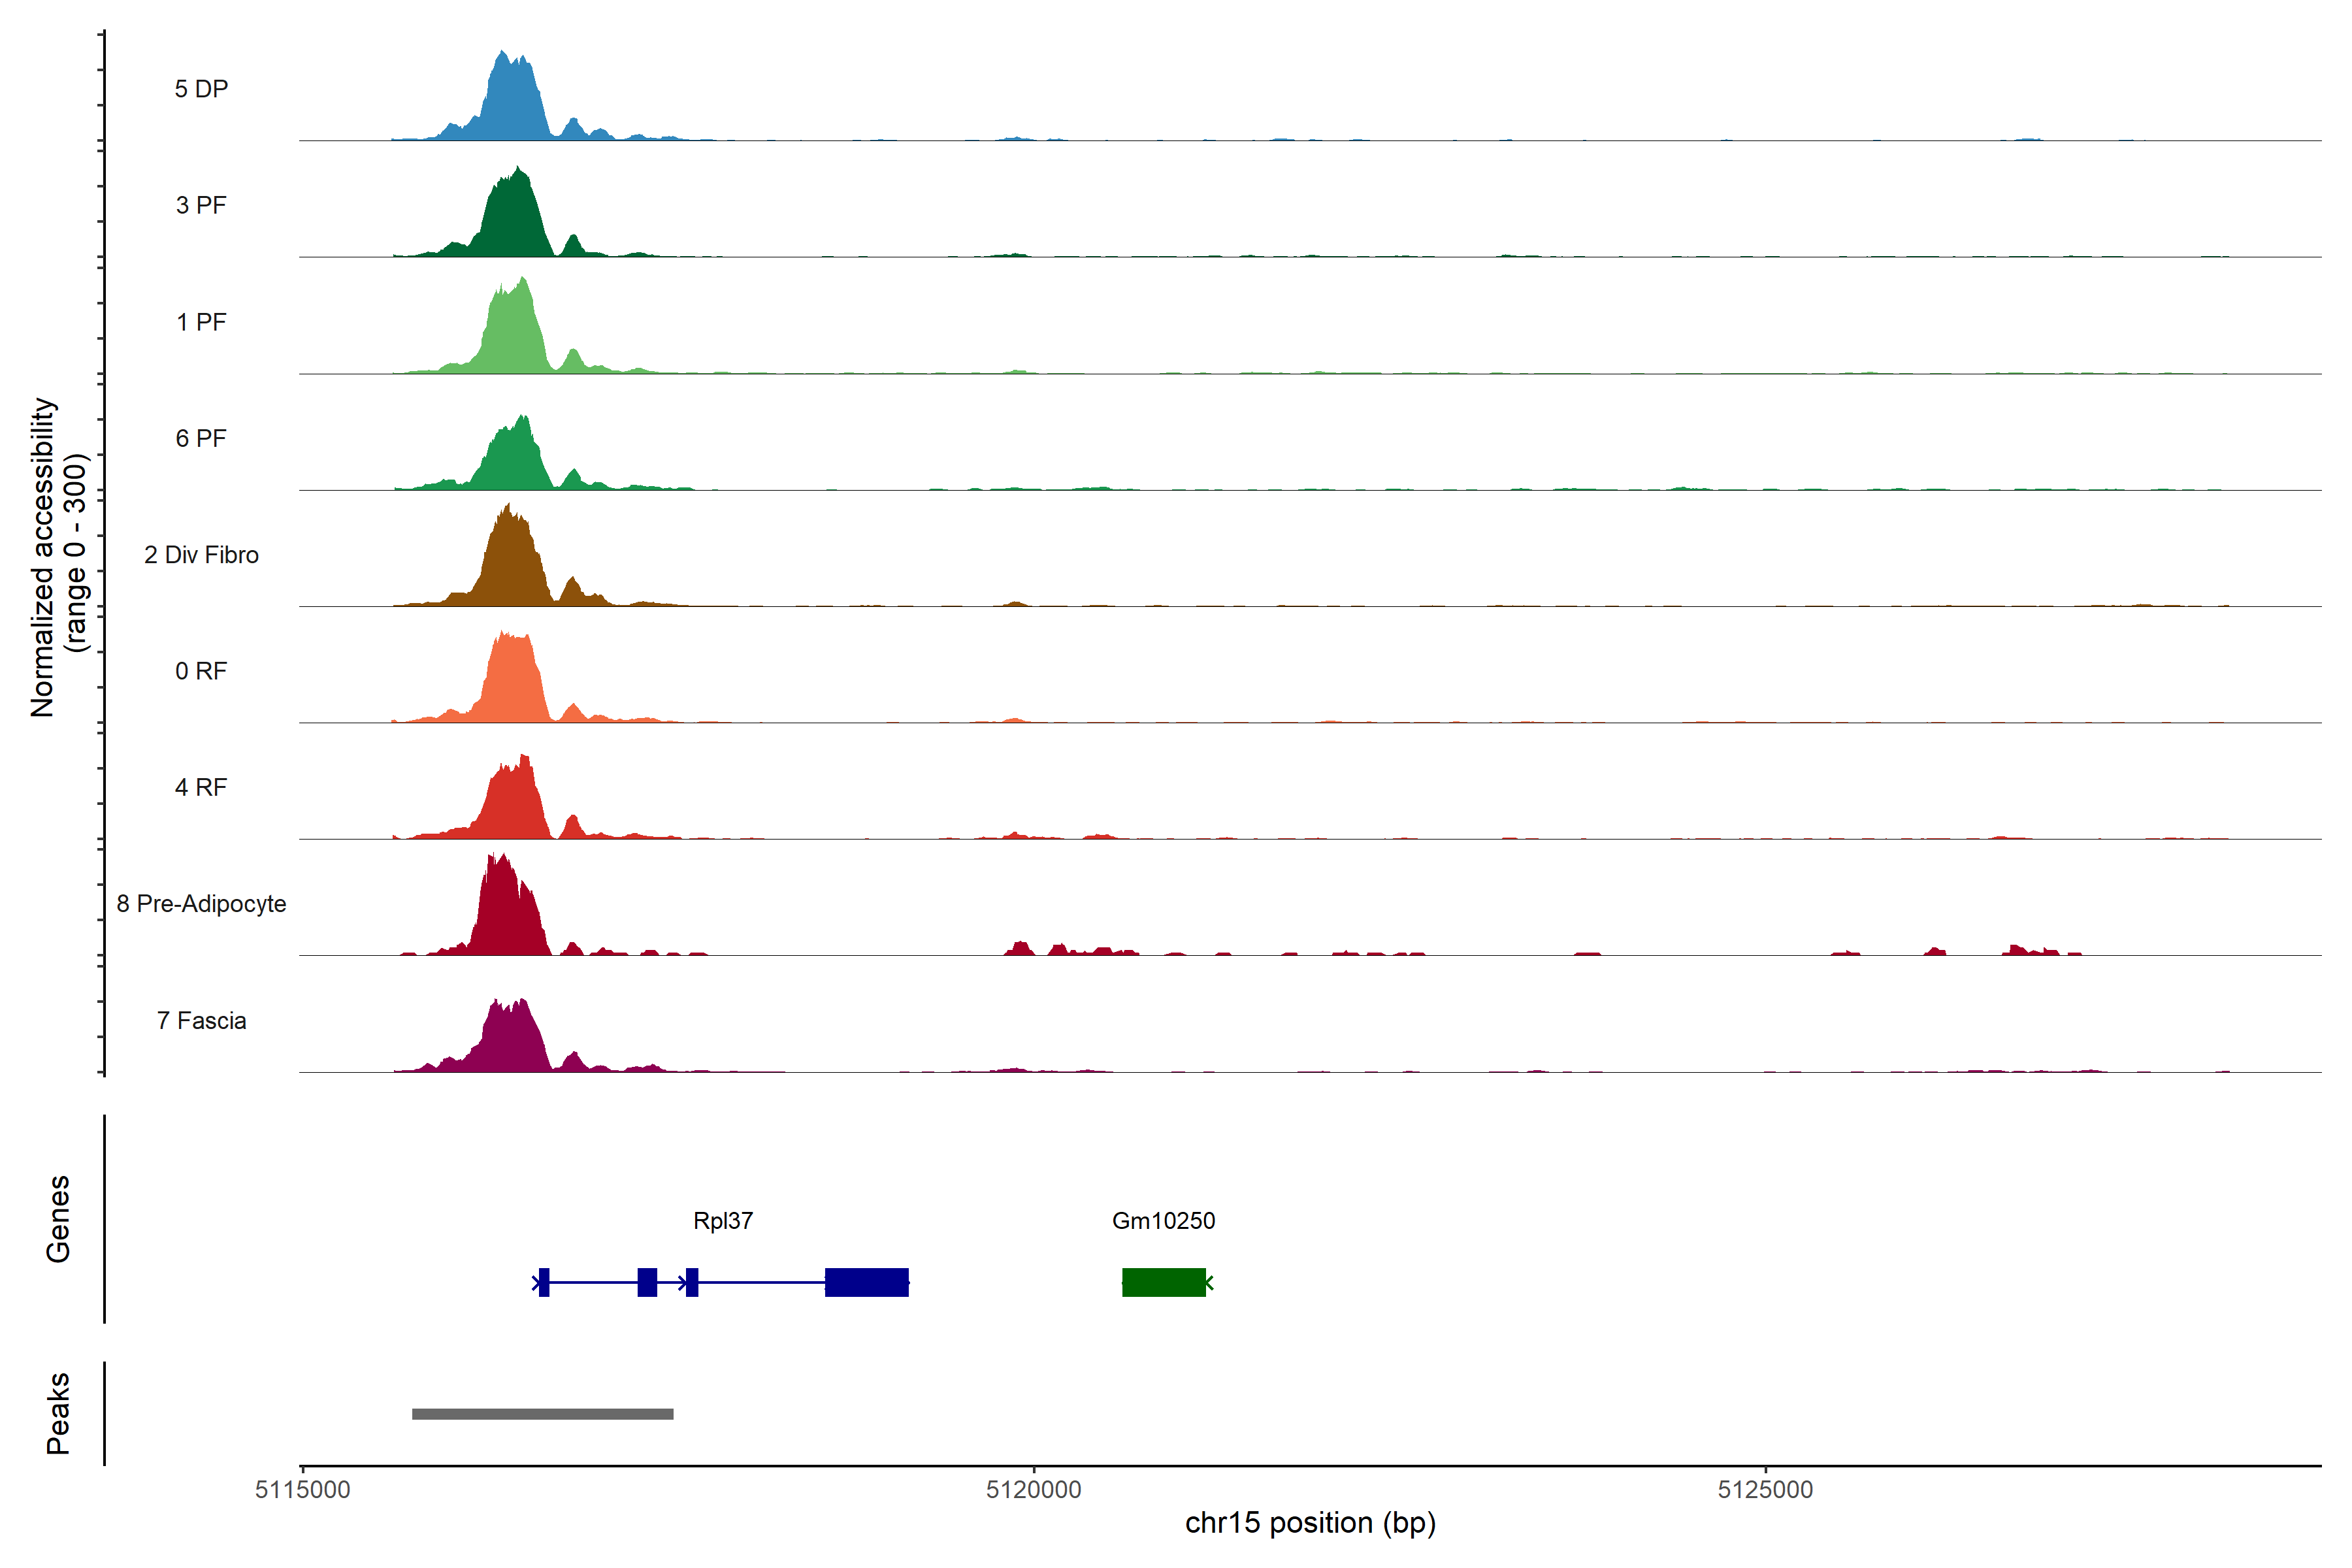Click the 5 DP track label
The image size is (2352, 1568).
point(201,89)
